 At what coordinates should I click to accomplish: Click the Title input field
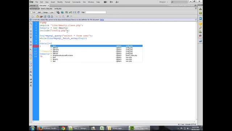pyautogui.click(x=96, y=12)
